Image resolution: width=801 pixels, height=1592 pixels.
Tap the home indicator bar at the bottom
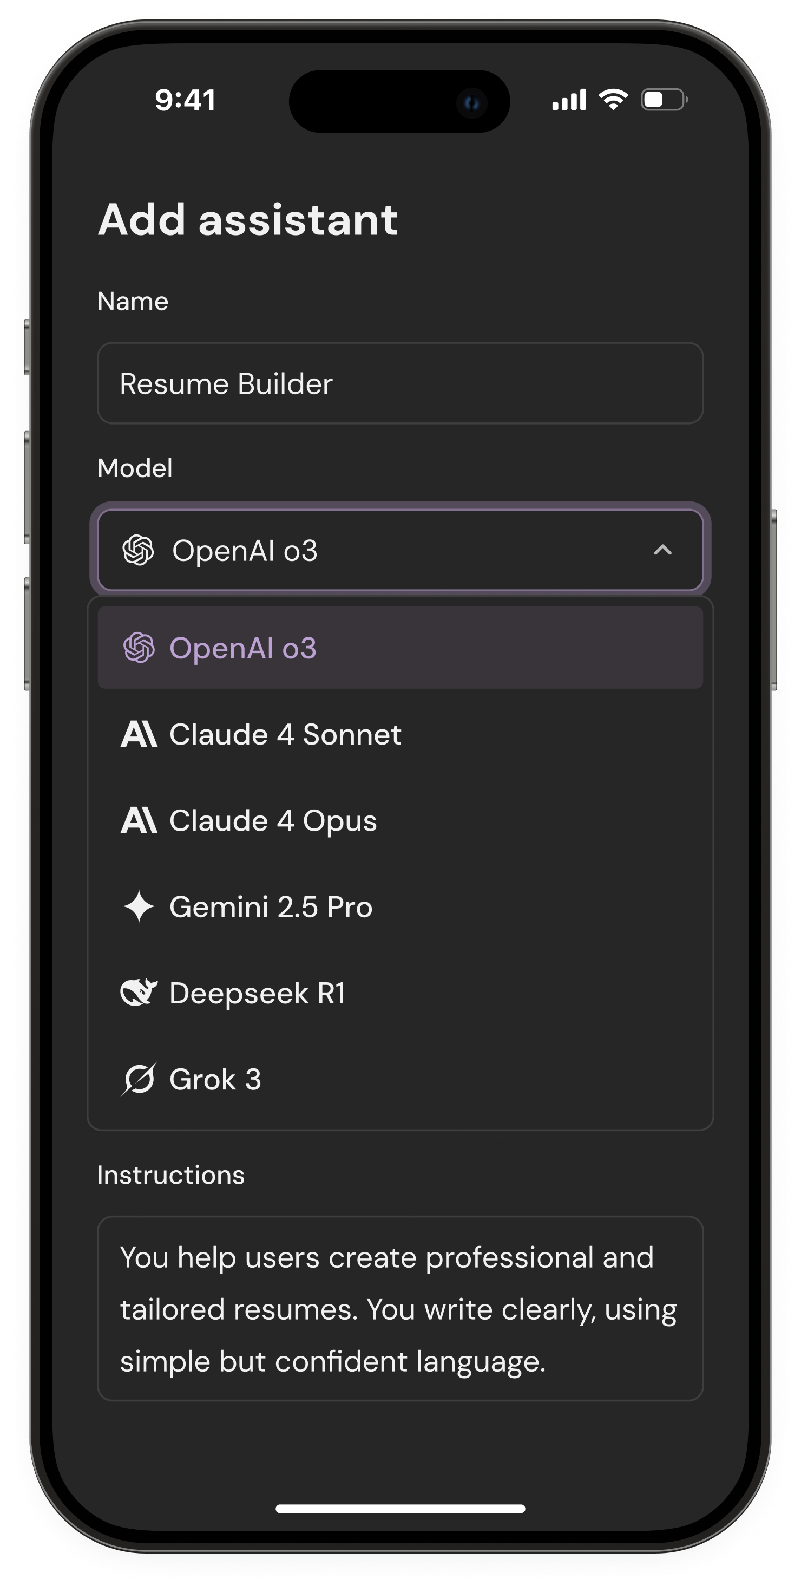coord(400,1509)
